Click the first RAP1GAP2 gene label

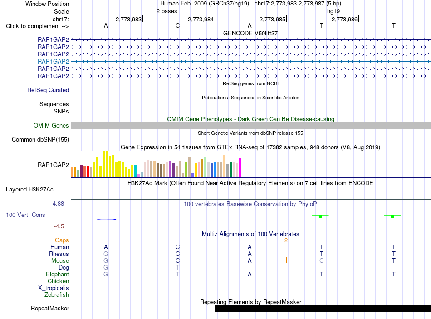(54, 39)
